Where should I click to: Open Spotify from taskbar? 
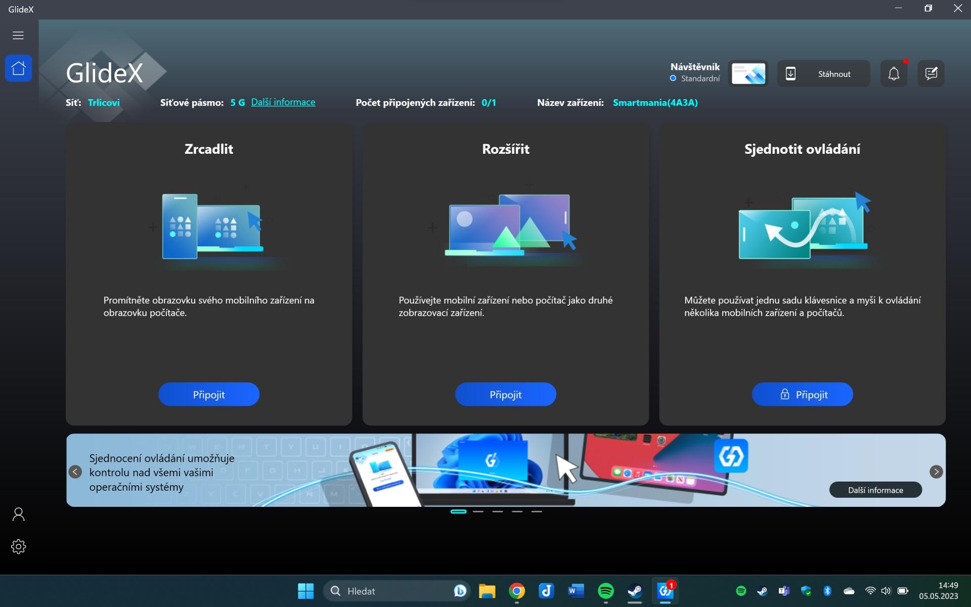[x=605, y=591]
